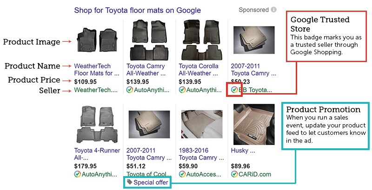This screenshot has width=372, height=190.
Task: Click the Husky product title link
Action: click(241, 151)
